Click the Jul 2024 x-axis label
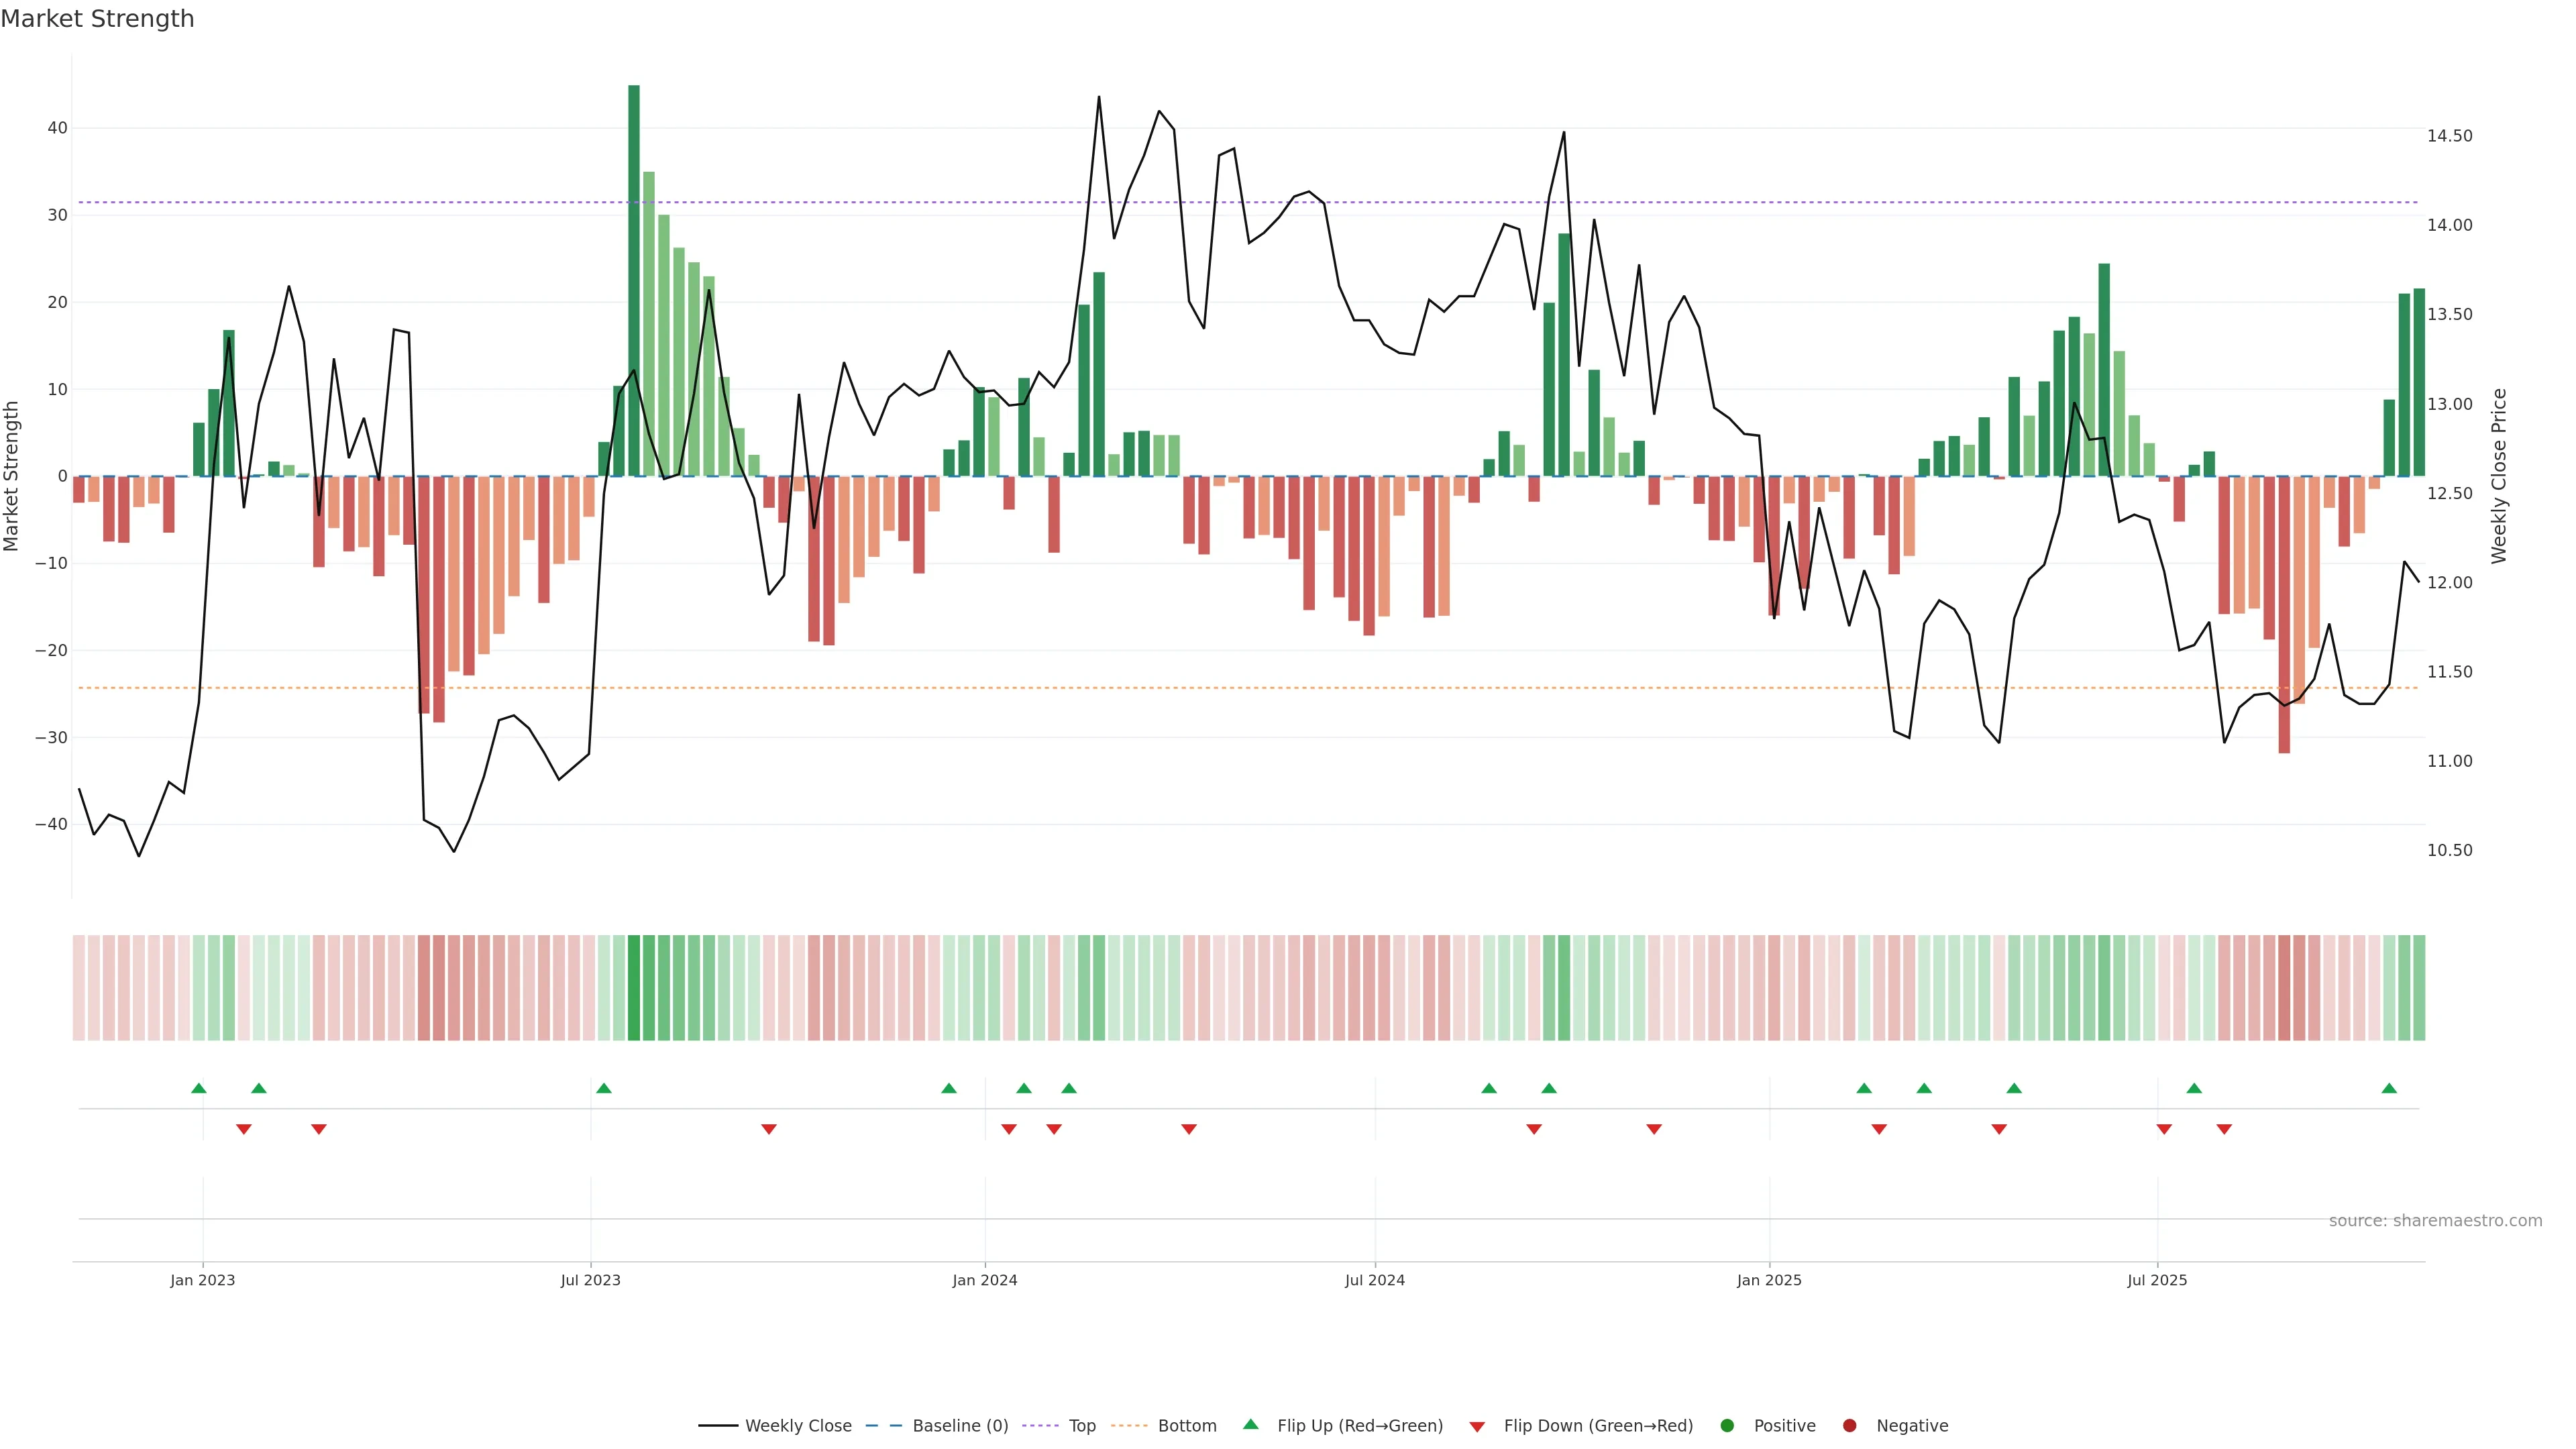The height and width of the screenshot is (1449, 2576). click(1374, 1280)
